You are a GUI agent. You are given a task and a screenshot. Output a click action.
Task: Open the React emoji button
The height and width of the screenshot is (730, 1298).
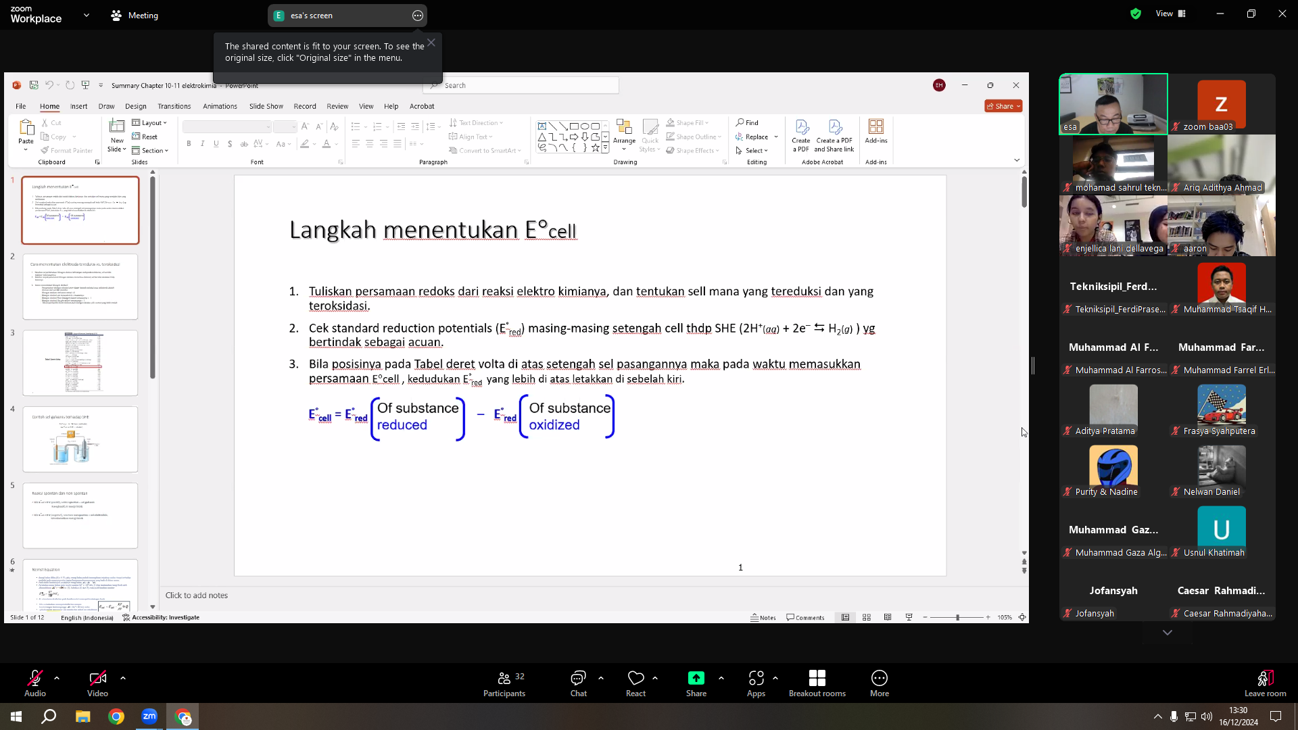[635, 683]
